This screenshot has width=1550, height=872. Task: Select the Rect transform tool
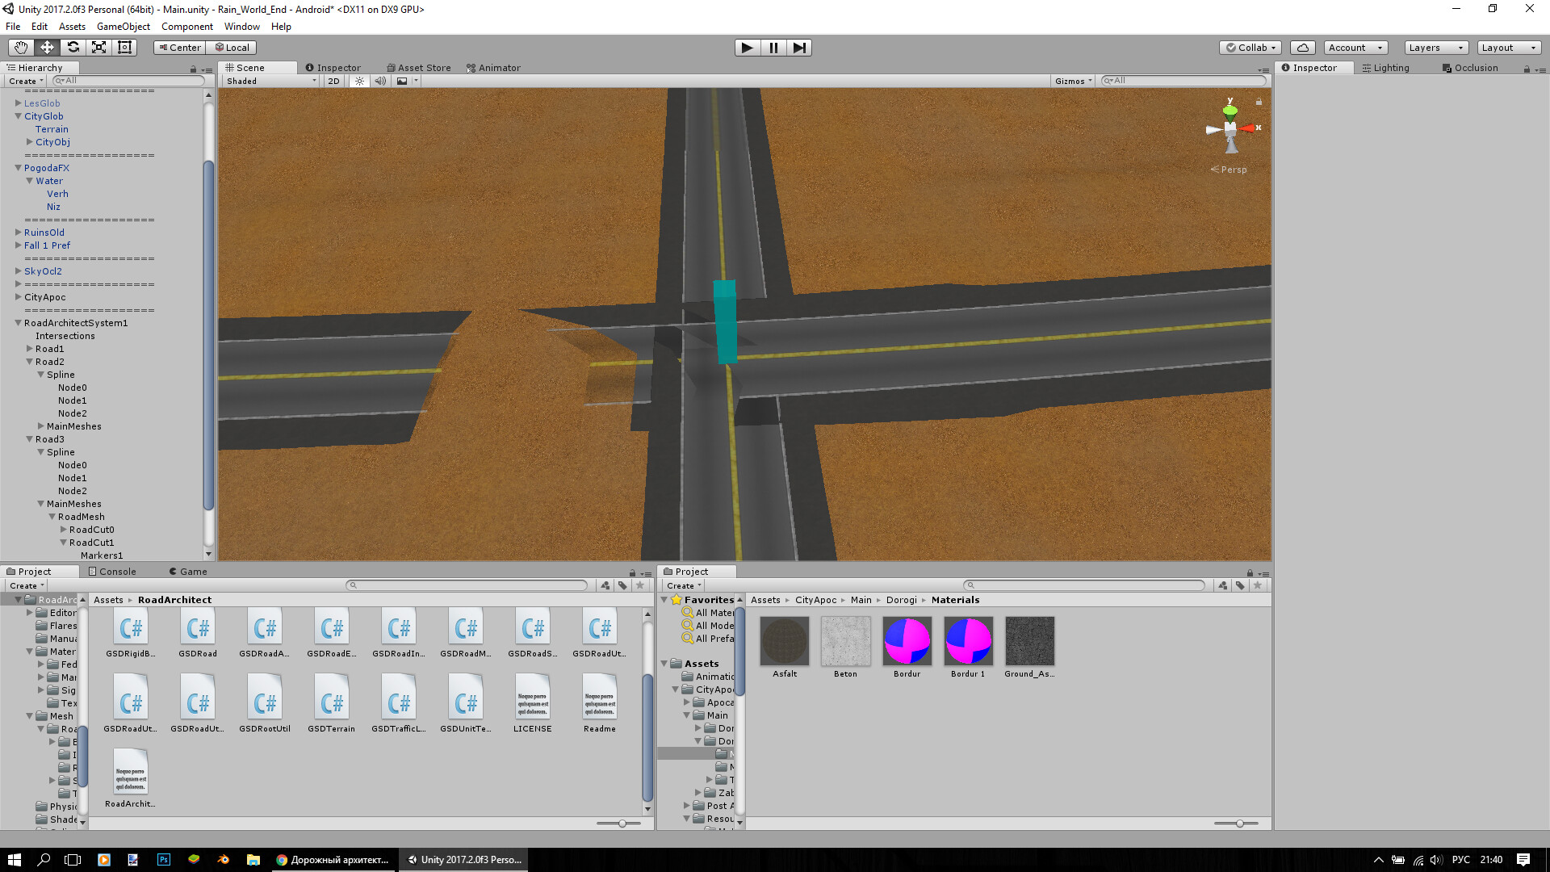tap(124, 47)
